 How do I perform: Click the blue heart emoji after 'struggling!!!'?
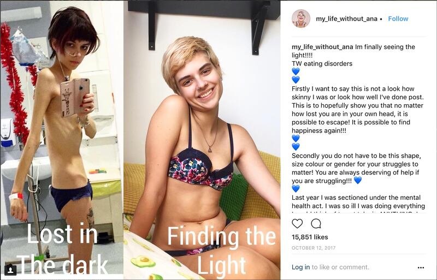[x=358, y=180]
